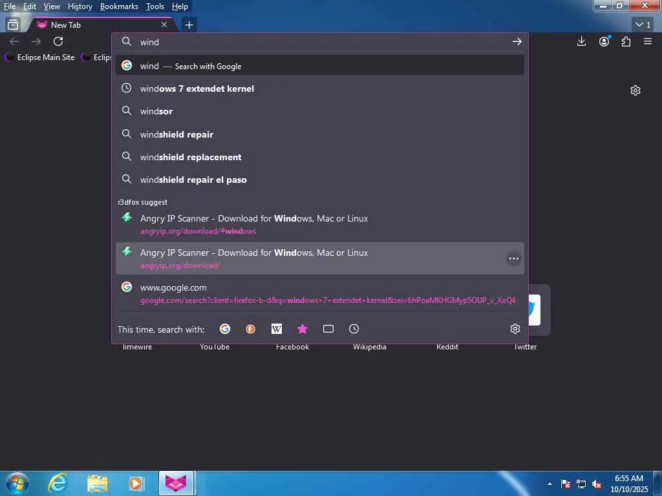Choose the windshield repair suggestion

point(319,134)
